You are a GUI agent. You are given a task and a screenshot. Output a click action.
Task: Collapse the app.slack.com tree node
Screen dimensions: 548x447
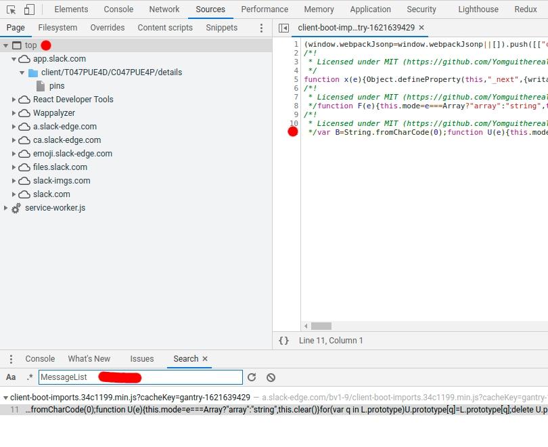(x=14, y=59)
